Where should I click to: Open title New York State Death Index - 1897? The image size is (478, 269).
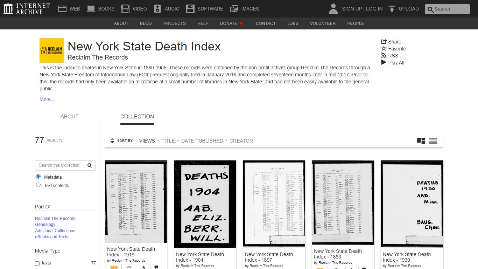pos(269,257)
